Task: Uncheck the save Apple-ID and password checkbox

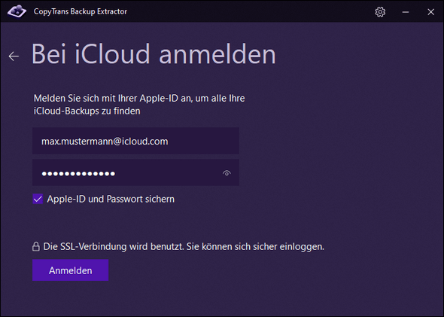Action: pyautogui.click(x=38, y=199)
